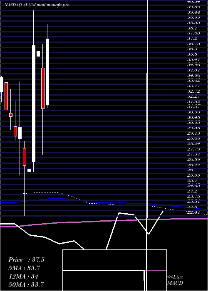Image resolution: width=208 pixels, height=291 pixels.
Task: Click the 26.44 price axis label
Action: [x=193, y=165]
